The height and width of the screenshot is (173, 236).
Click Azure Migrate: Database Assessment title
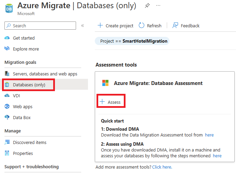[158, 83]
